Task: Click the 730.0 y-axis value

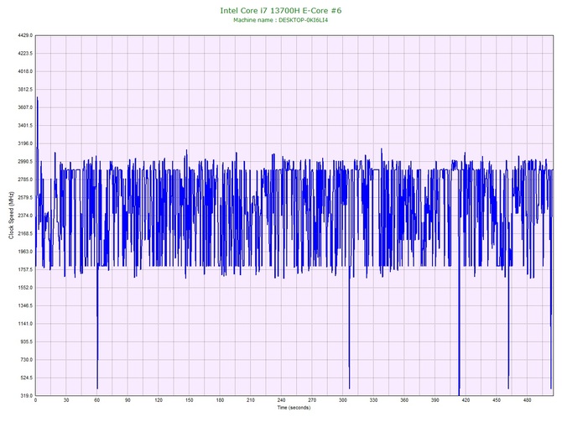Action: pyautogui.click(x=26, y=360)
